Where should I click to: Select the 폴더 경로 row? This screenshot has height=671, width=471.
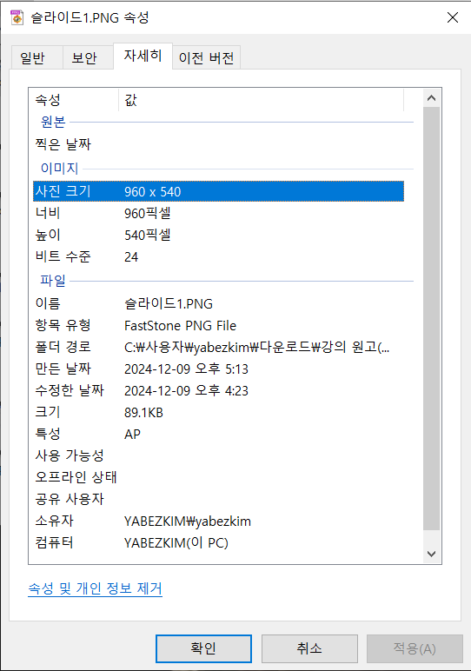pos(219,347)
